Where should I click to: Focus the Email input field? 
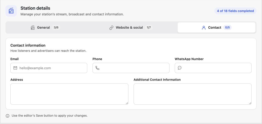click(x=49, y=68)
